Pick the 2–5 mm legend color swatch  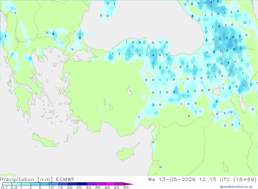[x=35, y=184]
